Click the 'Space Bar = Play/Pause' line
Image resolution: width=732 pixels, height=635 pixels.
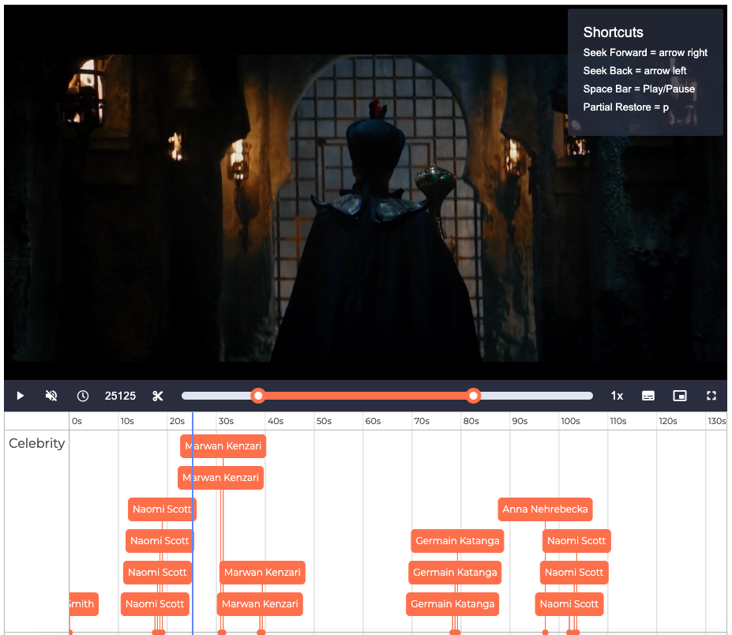(x=639, y=88)
